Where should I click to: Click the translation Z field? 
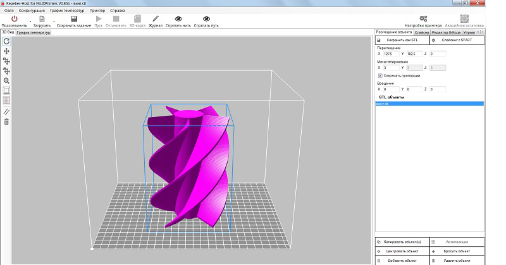[438, 54]
